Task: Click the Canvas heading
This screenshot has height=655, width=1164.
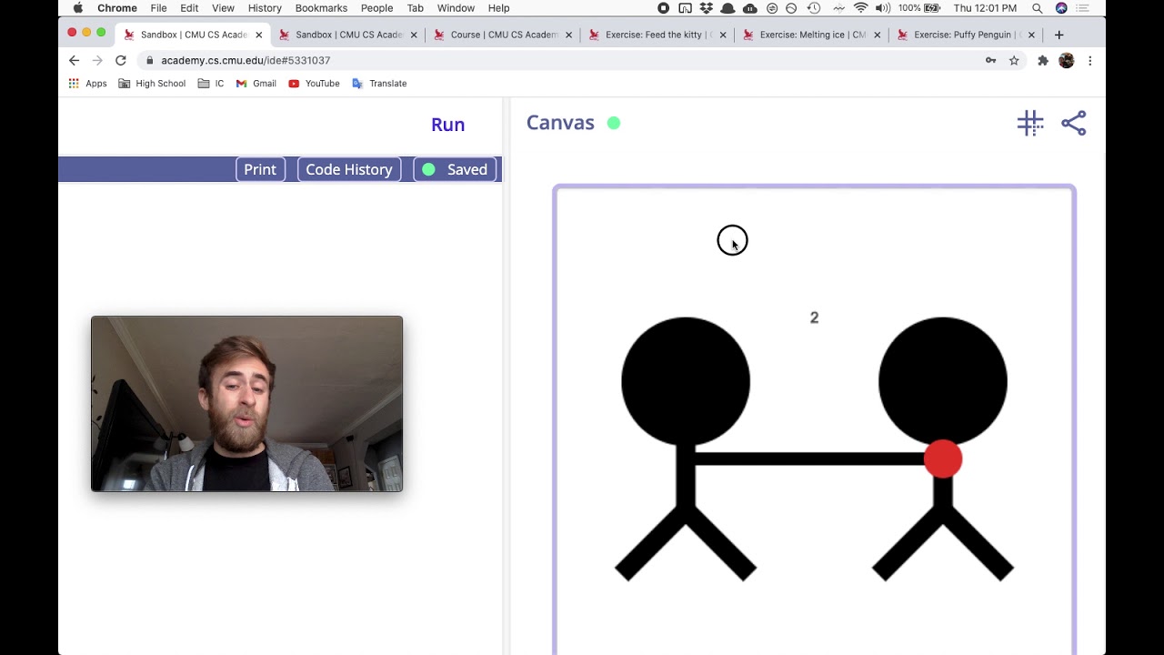Action: point(560,123)
